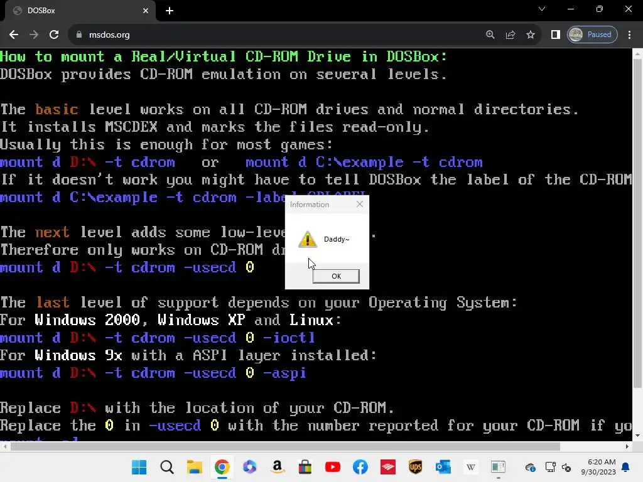Close the DOSBox tab
The width and height of the screenshot is (643, 482).
(146, 11)
